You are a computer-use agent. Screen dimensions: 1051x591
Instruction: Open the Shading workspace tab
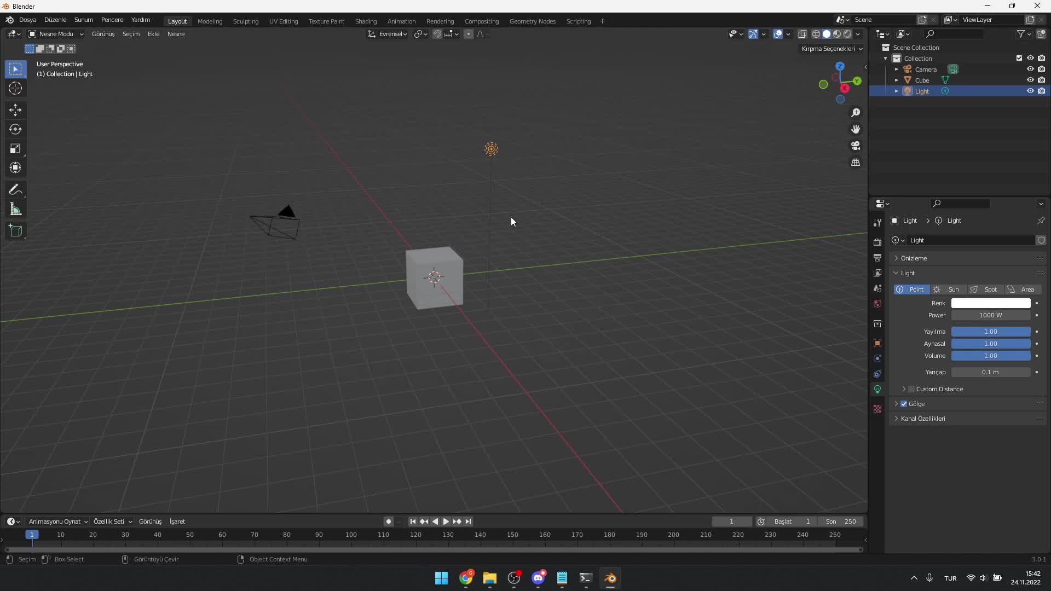tap(365, 20)
